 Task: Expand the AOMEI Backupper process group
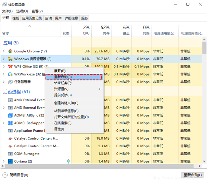click(4, 123)
